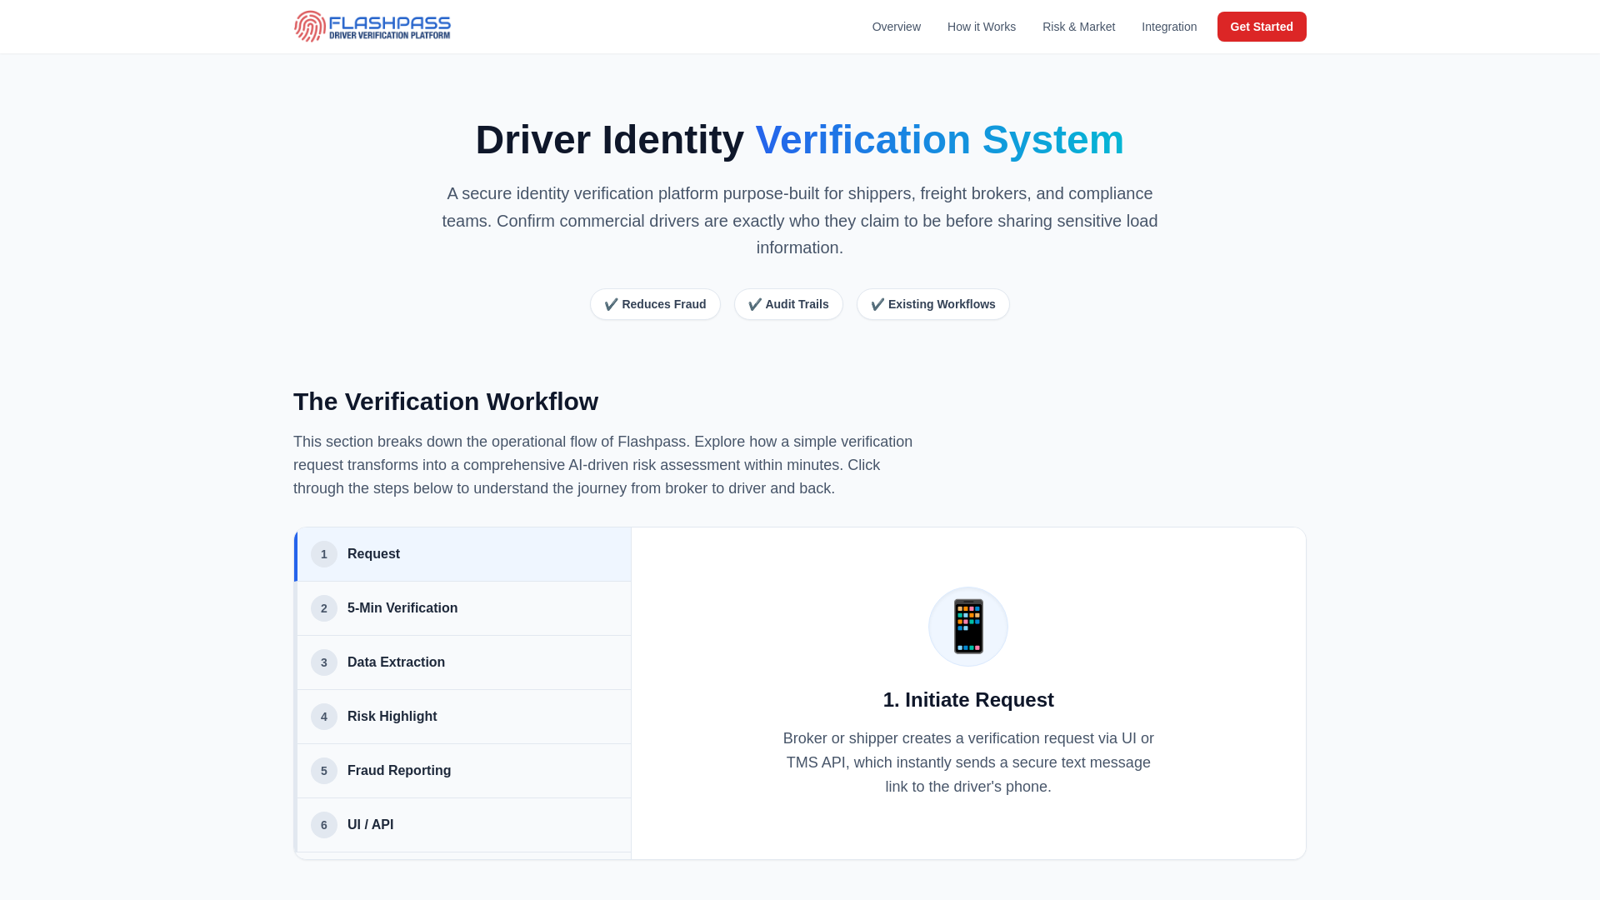Click the 'A secure identity verification platform' subtitle
The width and height of the screenshot is (1600, 900).
[800, 221]
